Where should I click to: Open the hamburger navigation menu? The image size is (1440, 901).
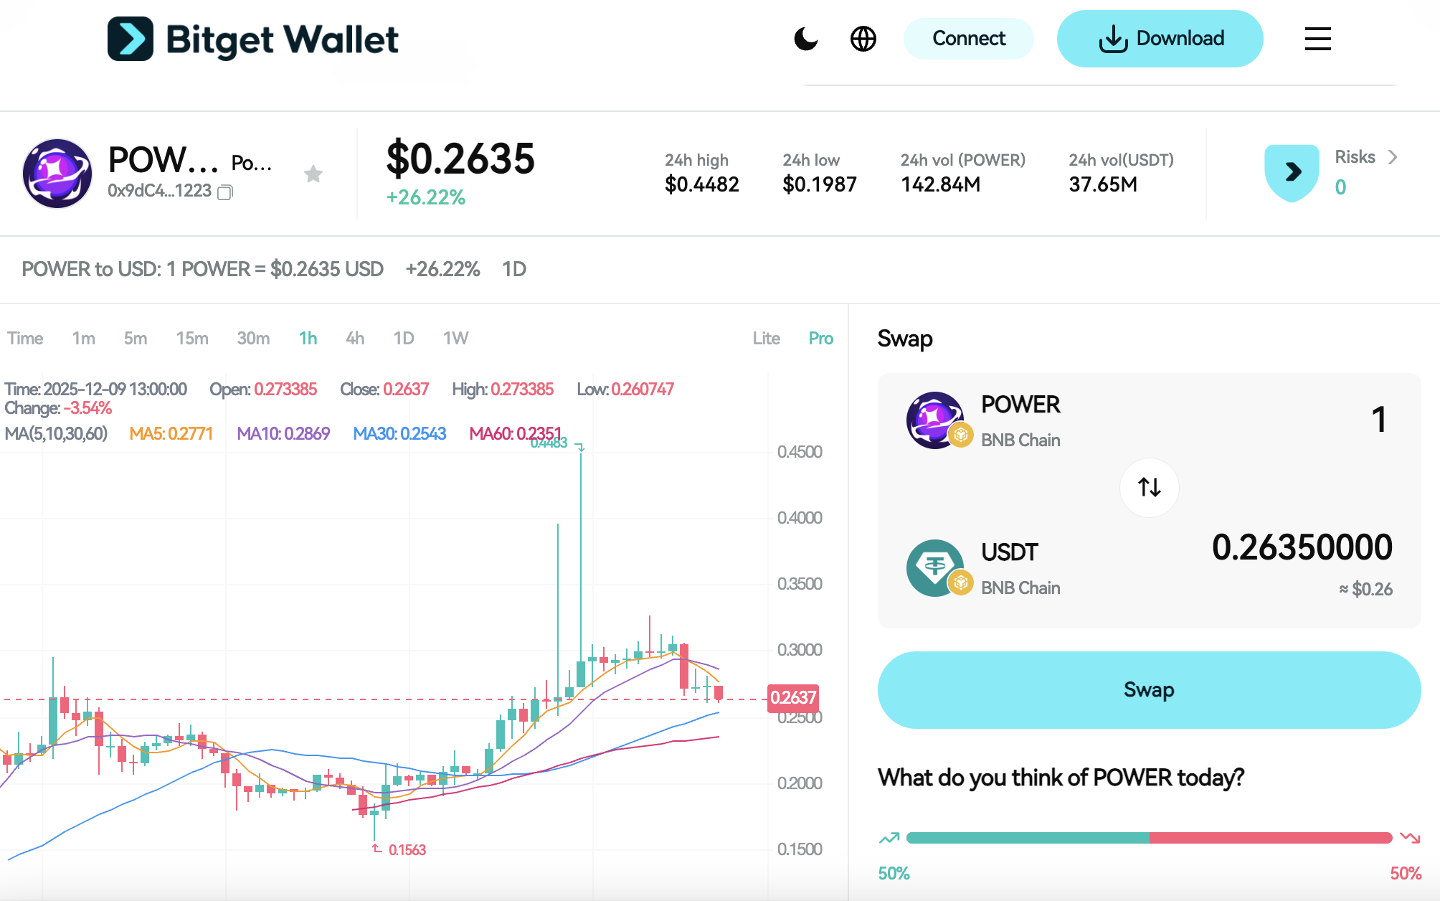(1317, 39)
